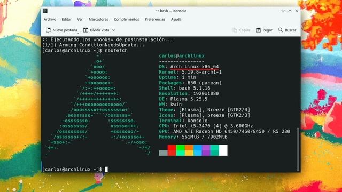Click the 'Ejecutando los «hooks»' line

pos(108,39)
